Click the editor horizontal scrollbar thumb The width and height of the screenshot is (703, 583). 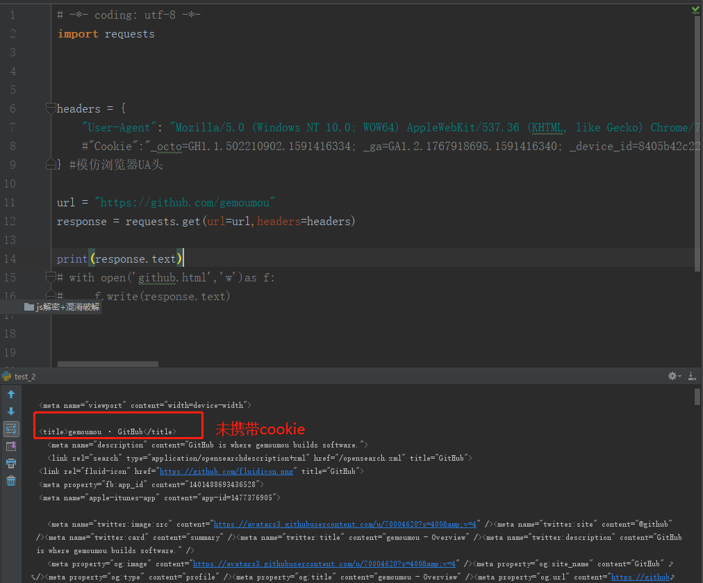[108, 364]
